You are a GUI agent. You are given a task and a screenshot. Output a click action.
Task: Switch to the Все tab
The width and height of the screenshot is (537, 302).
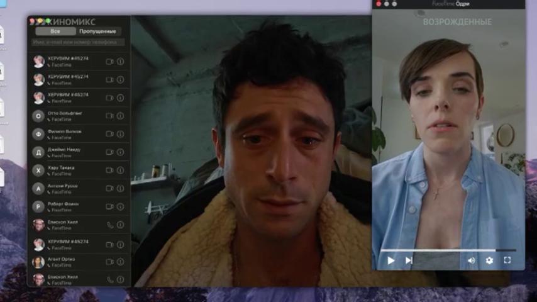55,31
